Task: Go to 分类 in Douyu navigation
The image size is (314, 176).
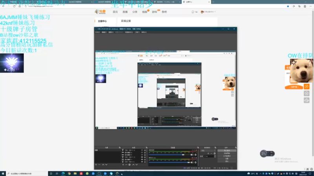Action: coord(135,12)
